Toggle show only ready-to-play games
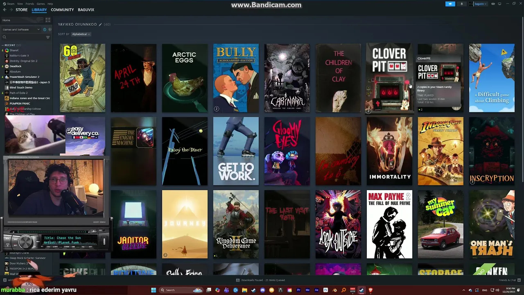The height and width of the screenshot is (295, 524). [x=50, y=29]
